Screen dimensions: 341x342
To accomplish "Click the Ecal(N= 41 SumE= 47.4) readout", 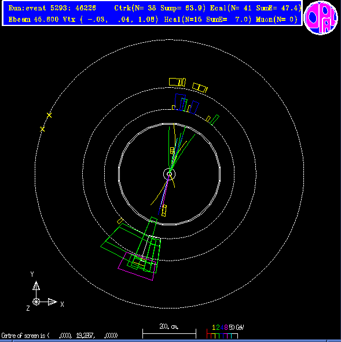I will pyautogui.click(x=255, y=8).
